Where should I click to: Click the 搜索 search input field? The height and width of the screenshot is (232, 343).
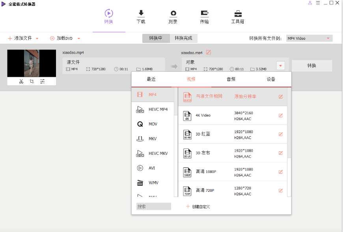click(154, 206)
